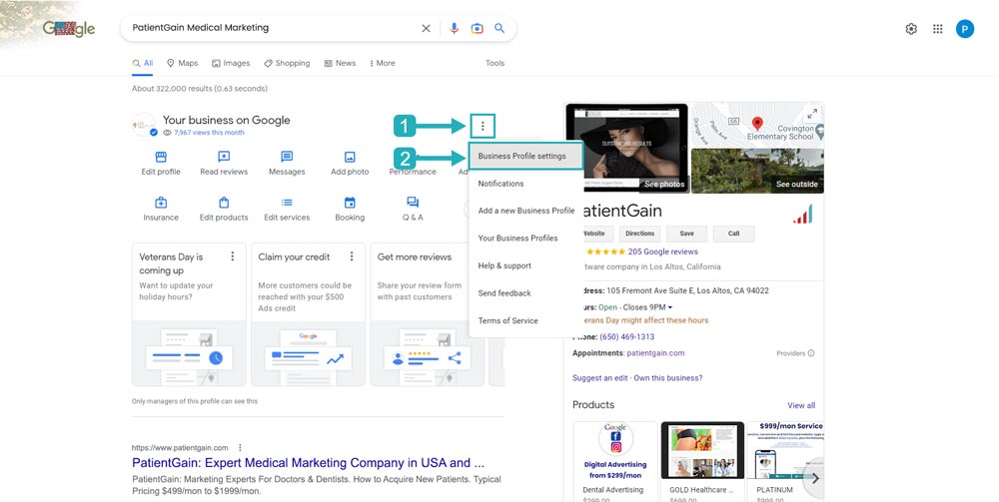The width and height of the screenshot is (999, 502).
Task: Open Get more reviews card
Action: [427, 314]
